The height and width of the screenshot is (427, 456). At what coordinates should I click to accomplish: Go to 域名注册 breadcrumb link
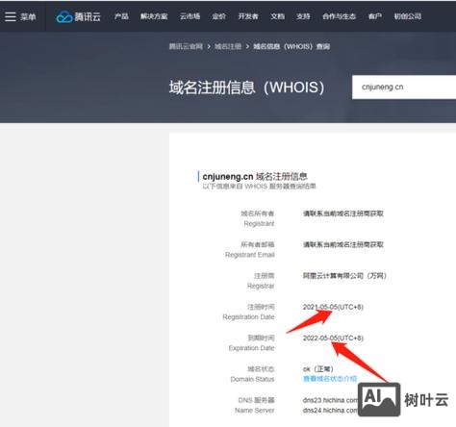pyautogui.click(x=228, y=46)
